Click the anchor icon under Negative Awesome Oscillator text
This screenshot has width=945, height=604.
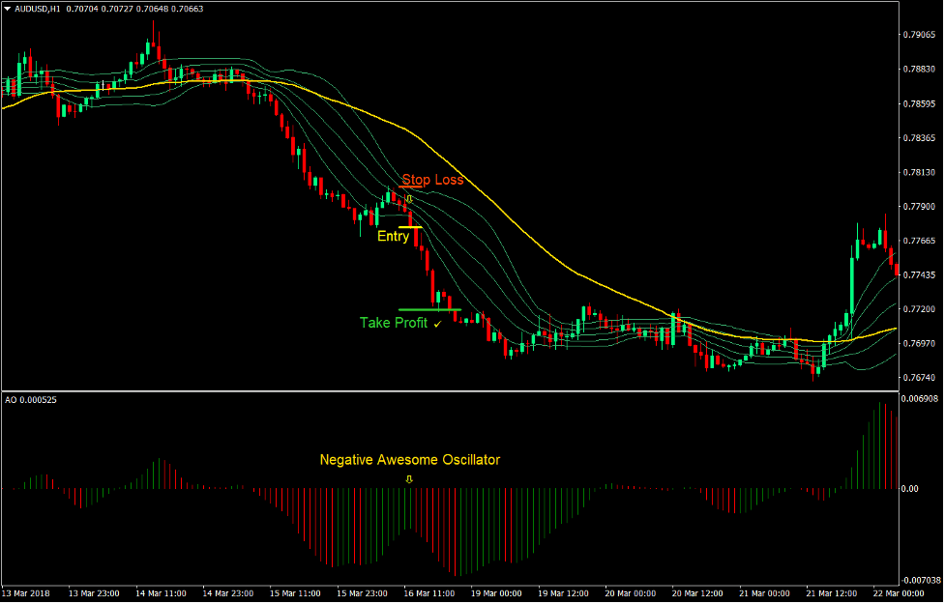coord(409,477)
